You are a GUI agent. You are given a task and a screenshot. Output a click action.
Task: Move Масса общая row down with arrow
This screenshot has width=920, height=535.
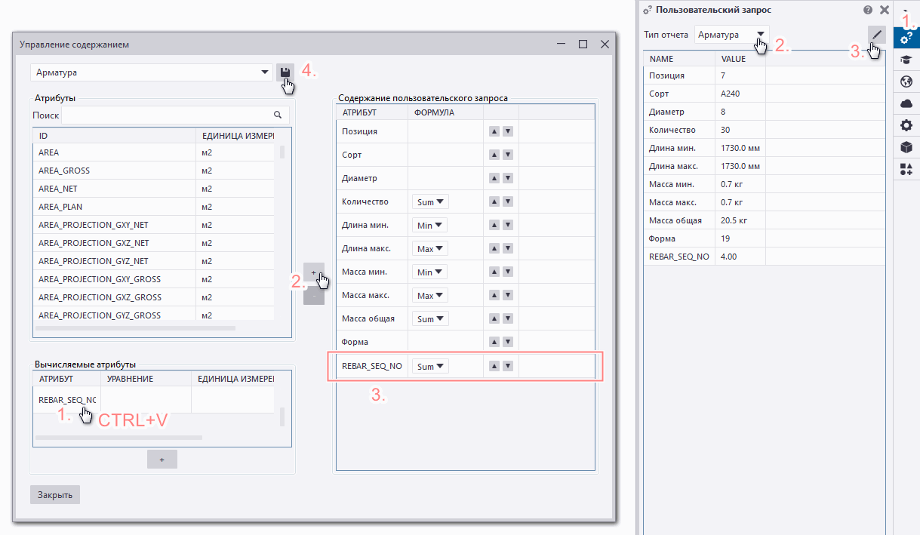click(x=508, y=318)
